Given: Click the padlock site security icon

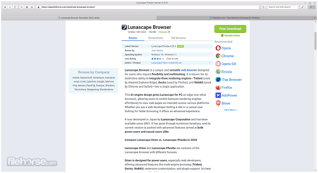Looking at the screenshot, I should [38, 7].
